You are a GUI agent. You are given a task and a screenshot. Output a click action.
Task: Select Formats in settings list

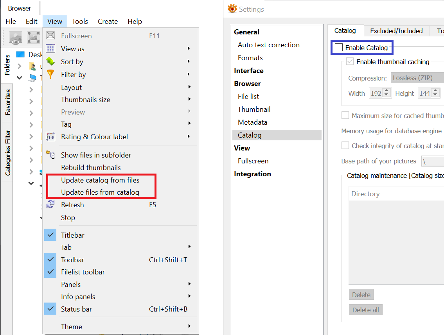tap(250, 58)
